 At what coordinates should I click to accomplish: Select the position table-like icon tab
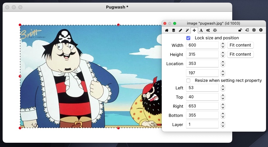click(x=215, y=30)
